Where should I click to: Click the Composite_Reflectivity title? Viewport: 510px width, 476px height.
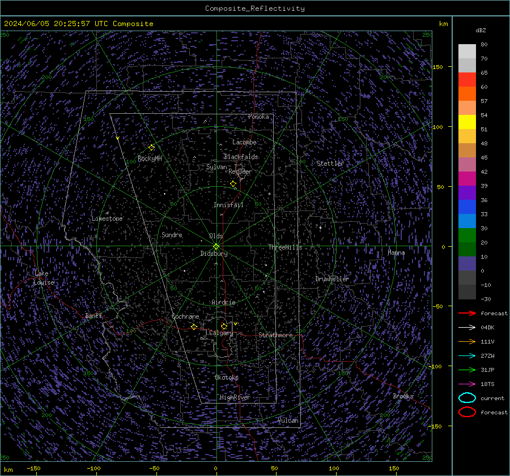tap(254, 8)
